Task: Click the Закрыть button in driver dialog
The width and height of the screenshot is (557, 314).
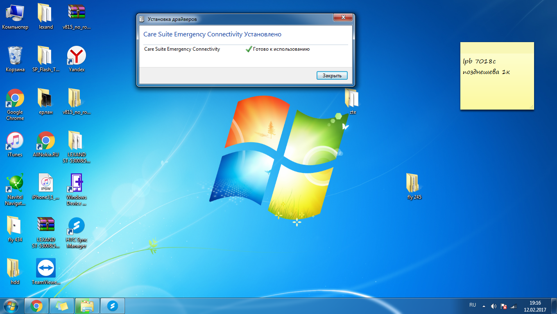Action: pyautogui.click(x=332, y=76)
